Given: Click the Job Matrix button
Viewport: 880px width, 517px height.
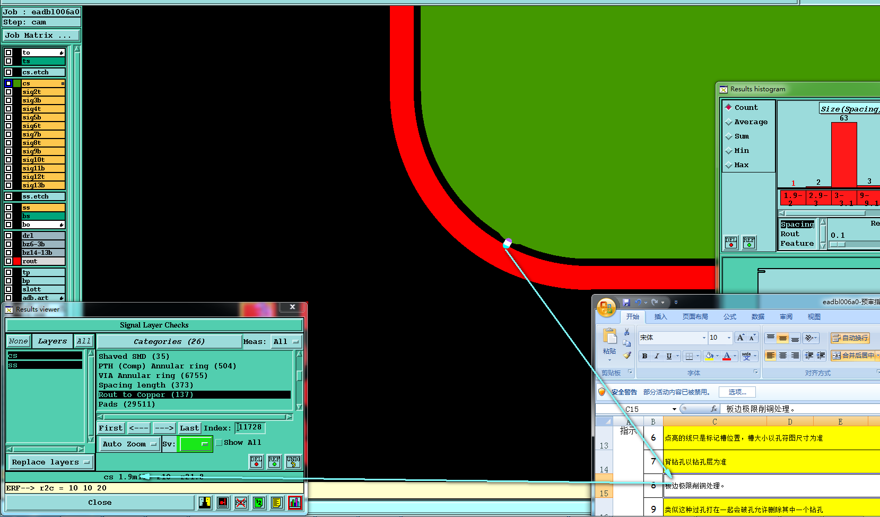Looking at the screenshot, I should click(41, 35).
